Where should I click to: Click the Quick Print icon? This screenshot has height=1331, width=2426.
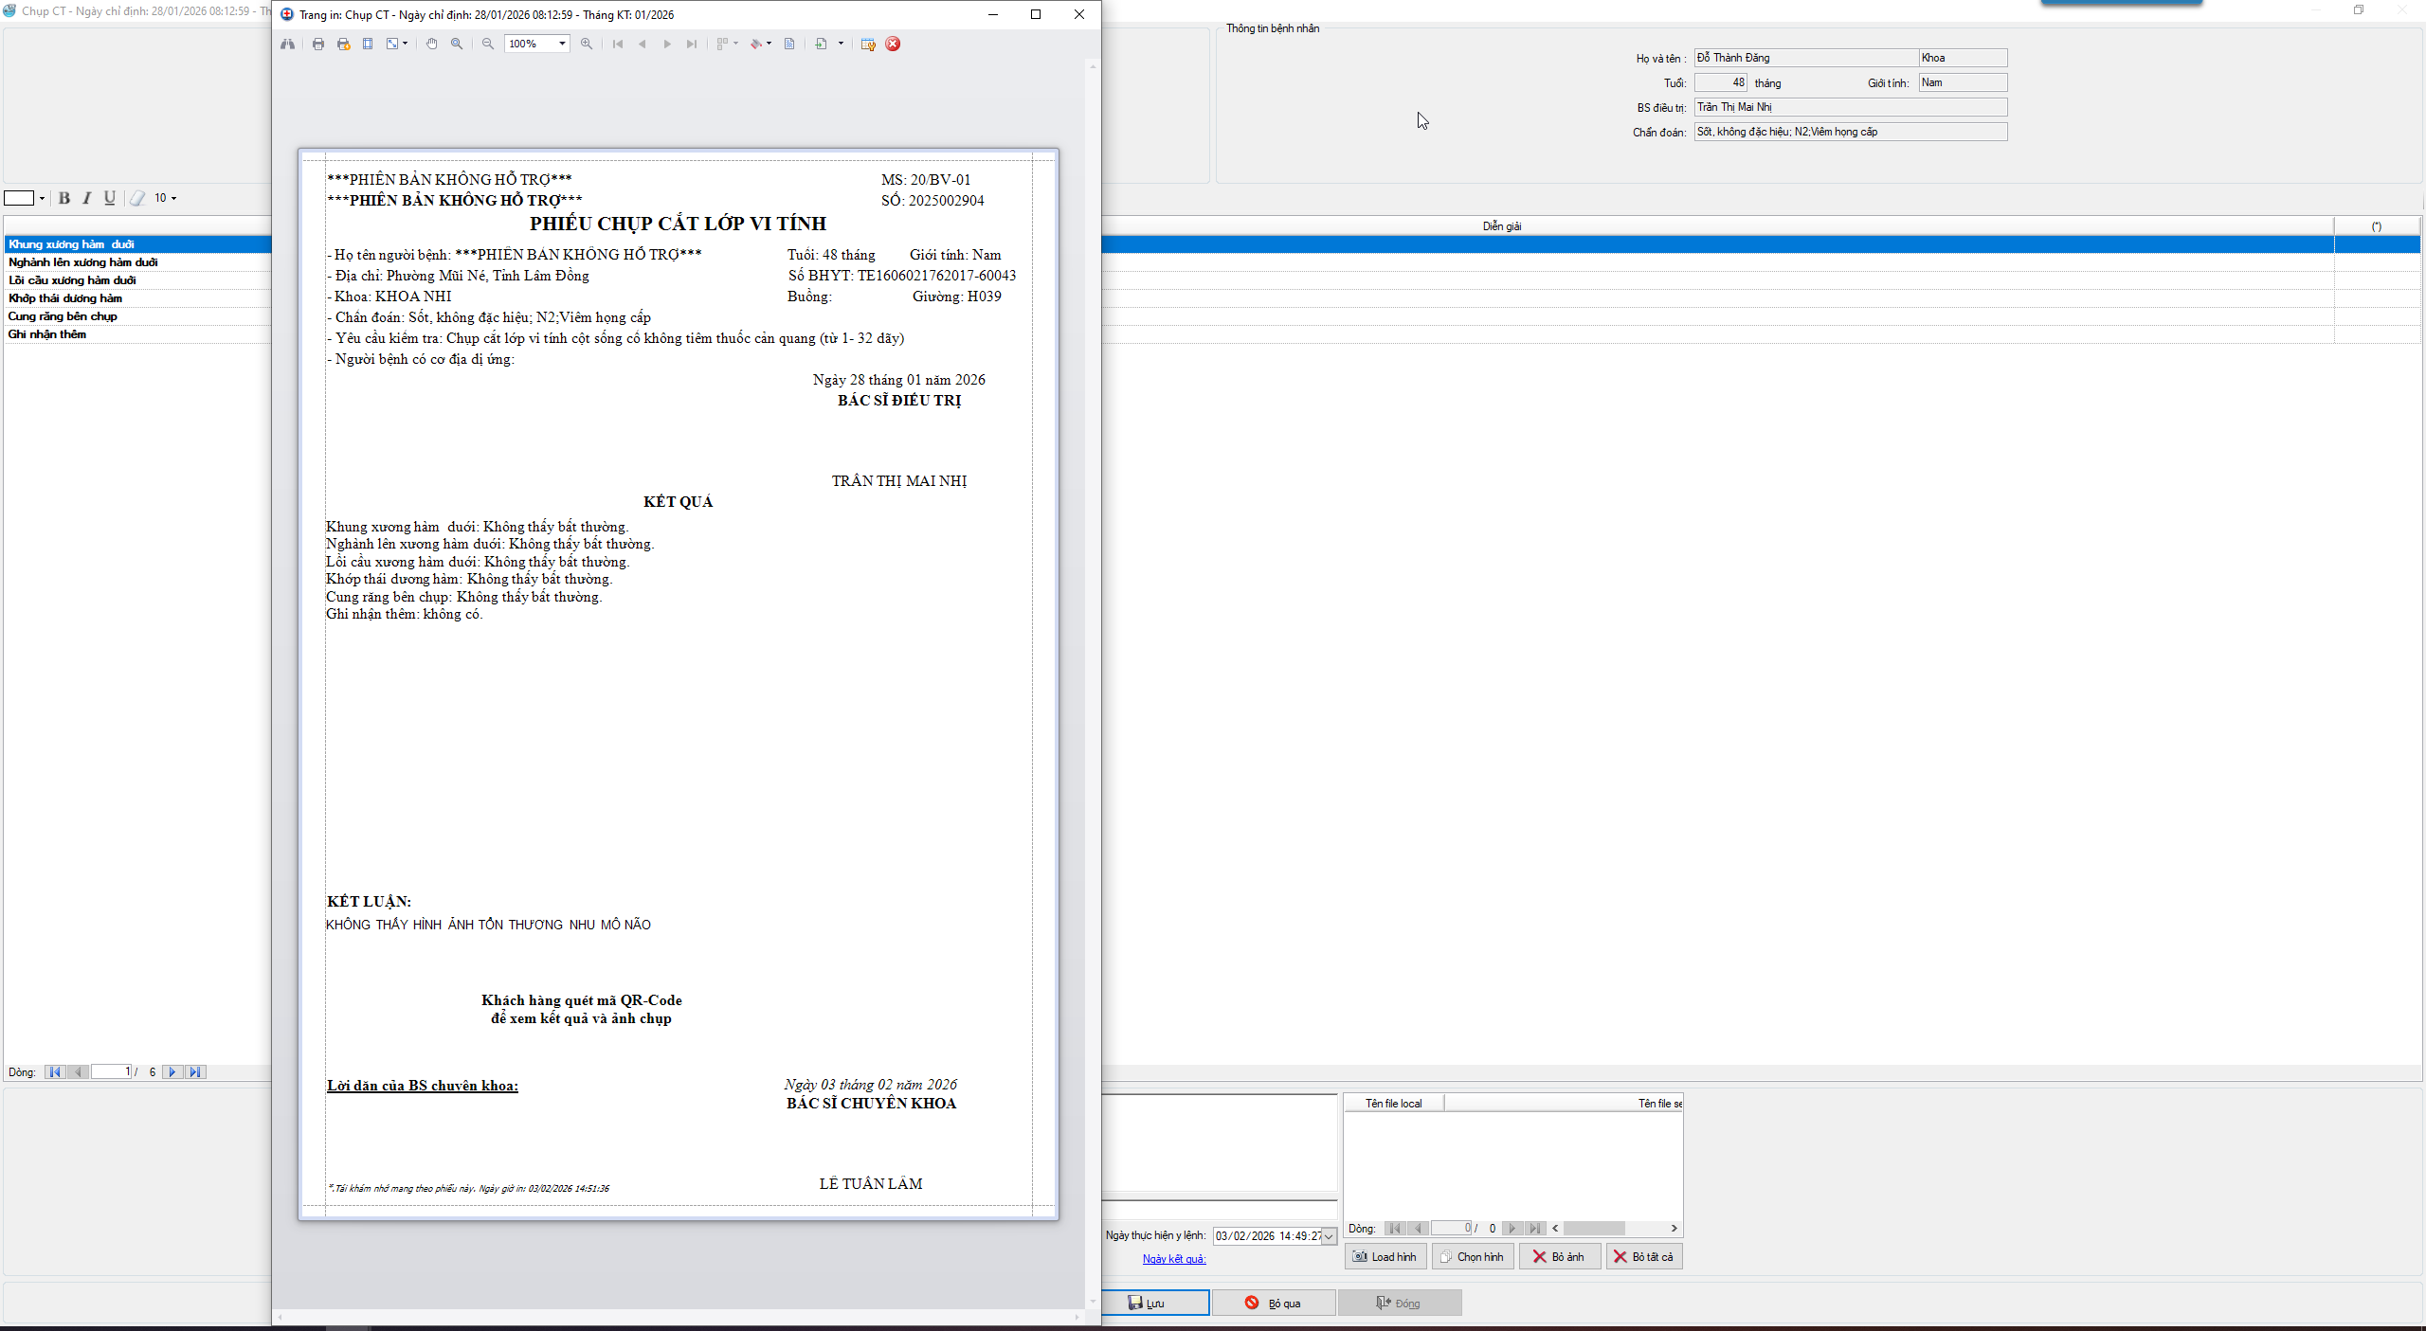pyautogui.click(x=343, y=44)
